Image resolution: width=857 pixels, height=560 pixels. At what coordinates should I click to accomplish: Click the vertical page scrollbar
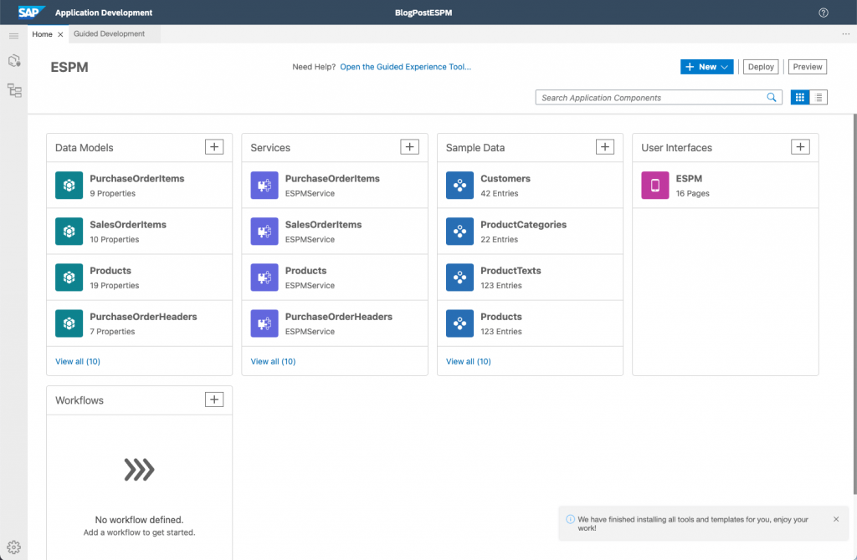click(854, 304)
